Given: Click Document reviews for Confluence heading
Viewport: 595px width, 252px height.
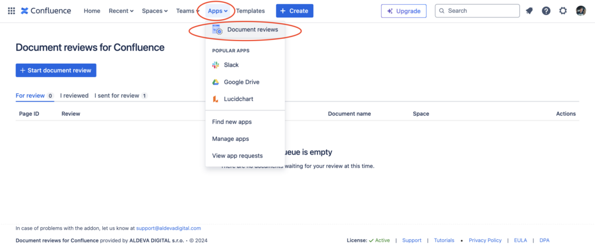Looking at the screenshot, I should tap(90, 48).
